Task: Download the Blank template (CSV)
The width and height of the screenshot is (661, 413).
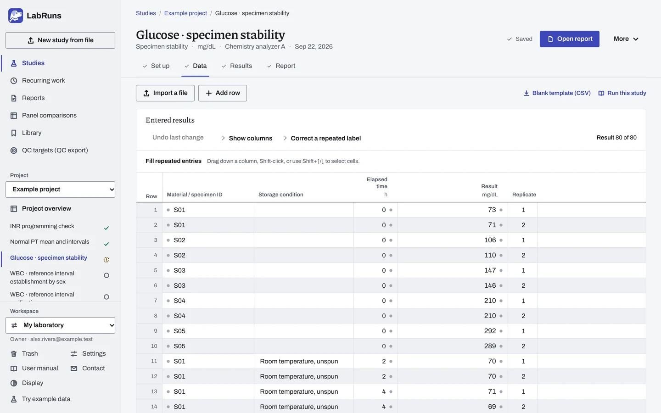Action: 557,93
